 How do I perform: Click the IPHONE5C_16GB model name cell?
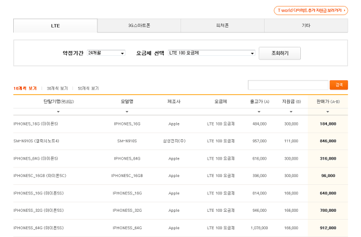click(127, 176)
